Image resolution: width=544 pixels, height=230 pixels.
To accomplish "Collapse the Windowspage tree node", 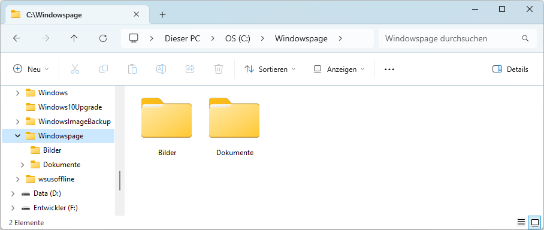I will (x=18, y=136).
